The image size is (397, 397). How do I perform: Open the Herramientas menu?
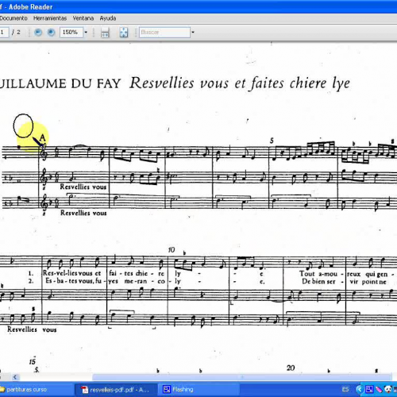click(50, 18)
